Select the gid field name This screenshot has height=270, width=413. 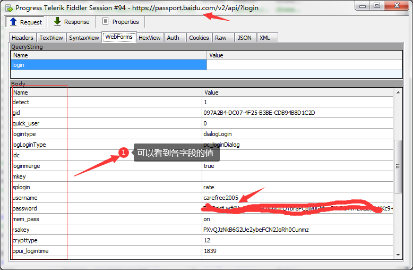point(16,113)
